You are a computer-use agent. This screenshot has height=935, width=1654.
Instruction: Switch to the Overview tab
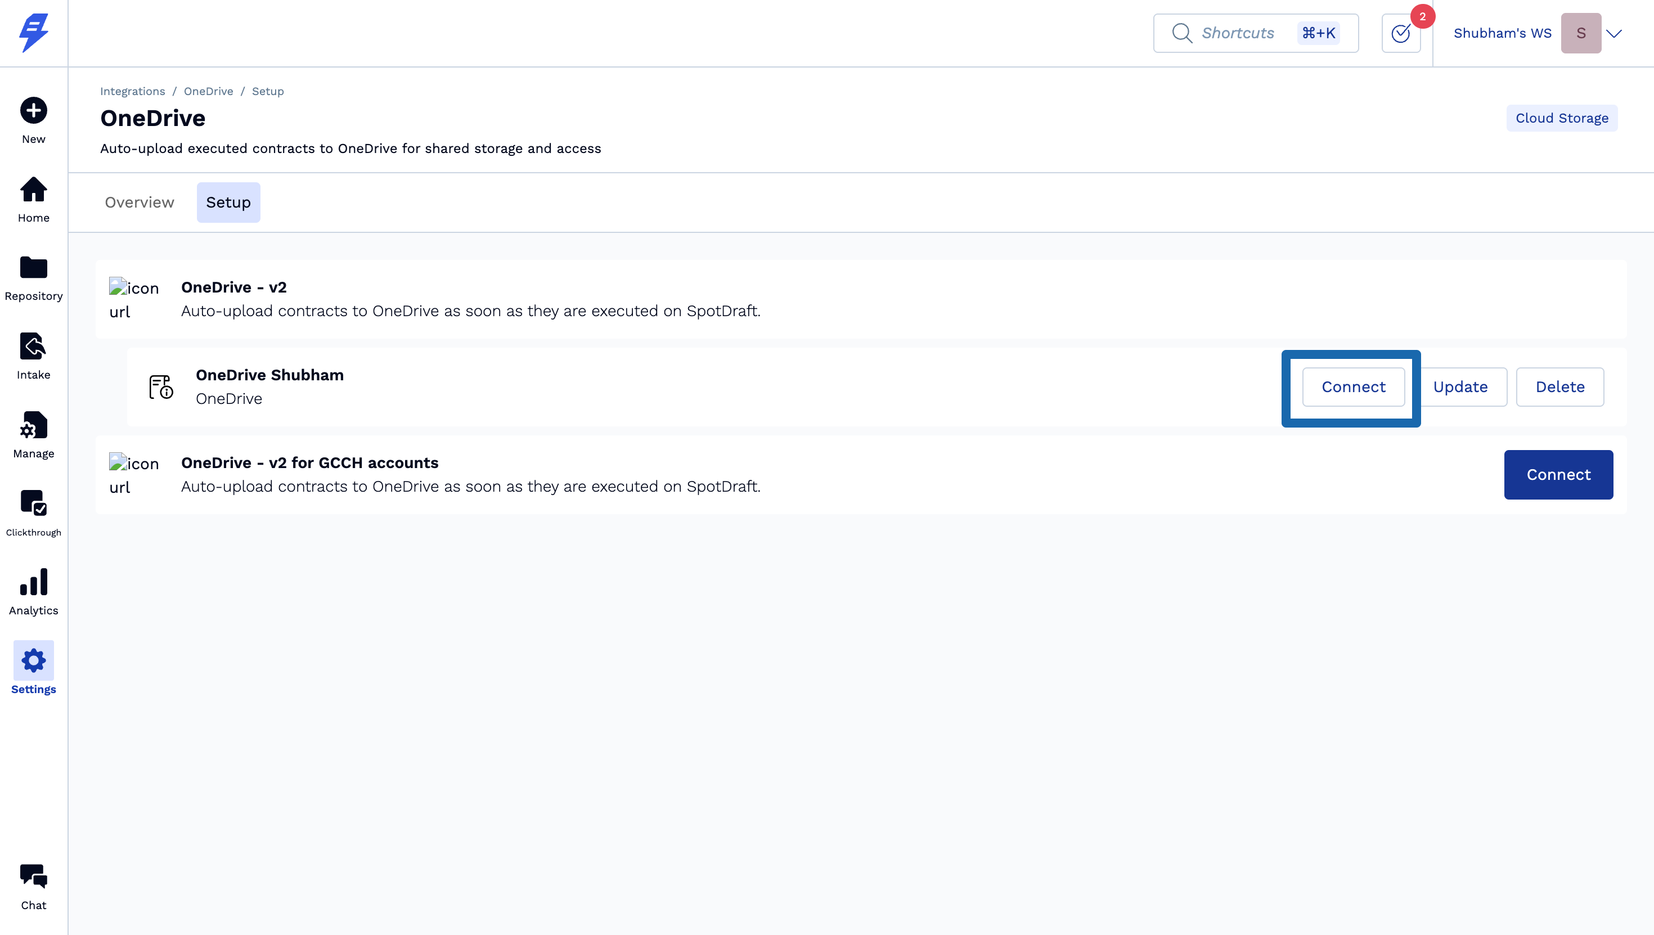coord(140,203)
